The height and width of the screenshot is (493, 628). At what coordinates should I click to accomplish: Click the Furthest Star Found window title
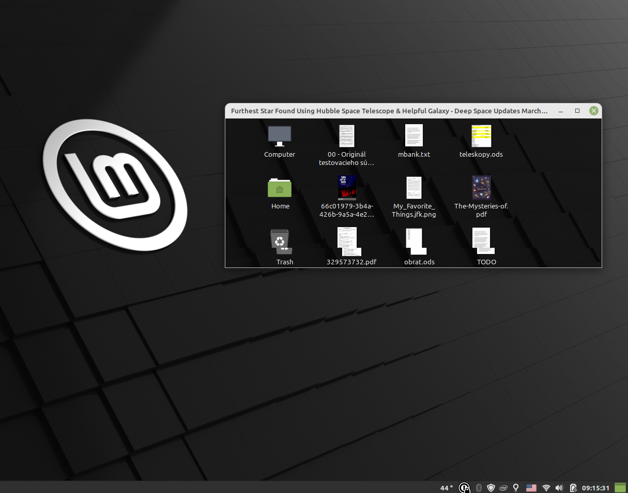tap(389, 111)
